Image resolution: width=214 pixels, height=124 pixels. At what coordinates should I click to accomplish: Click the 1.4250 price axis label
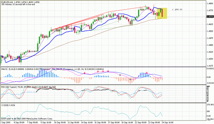tap(210, 59)
